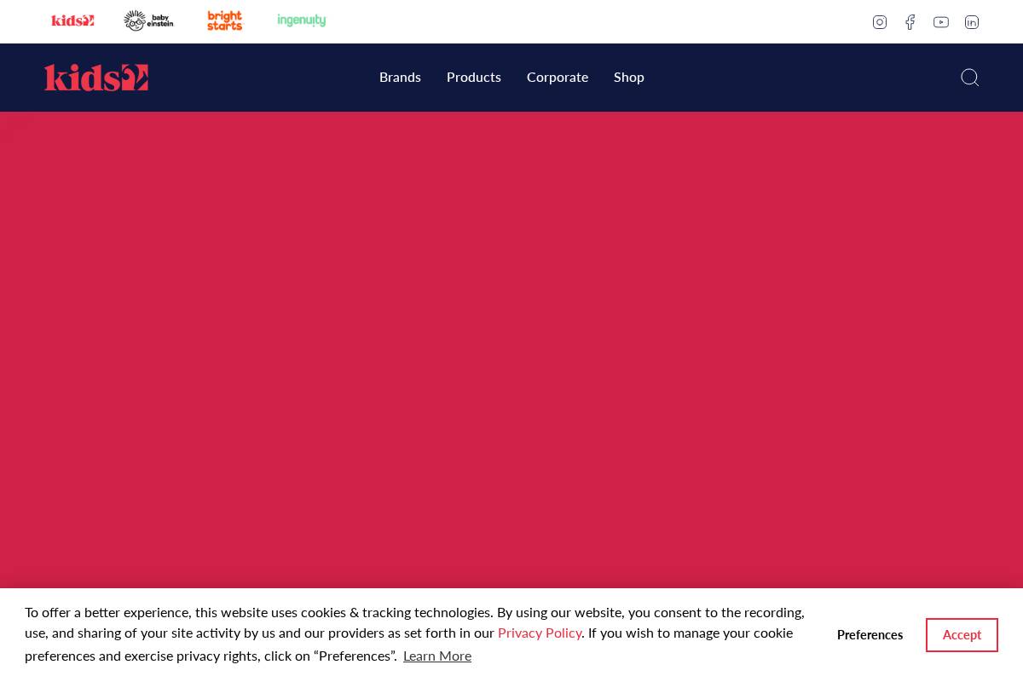
Task: Open the Ingenuity brand logo
Action: pyautogui.click(x=302, y=20)
